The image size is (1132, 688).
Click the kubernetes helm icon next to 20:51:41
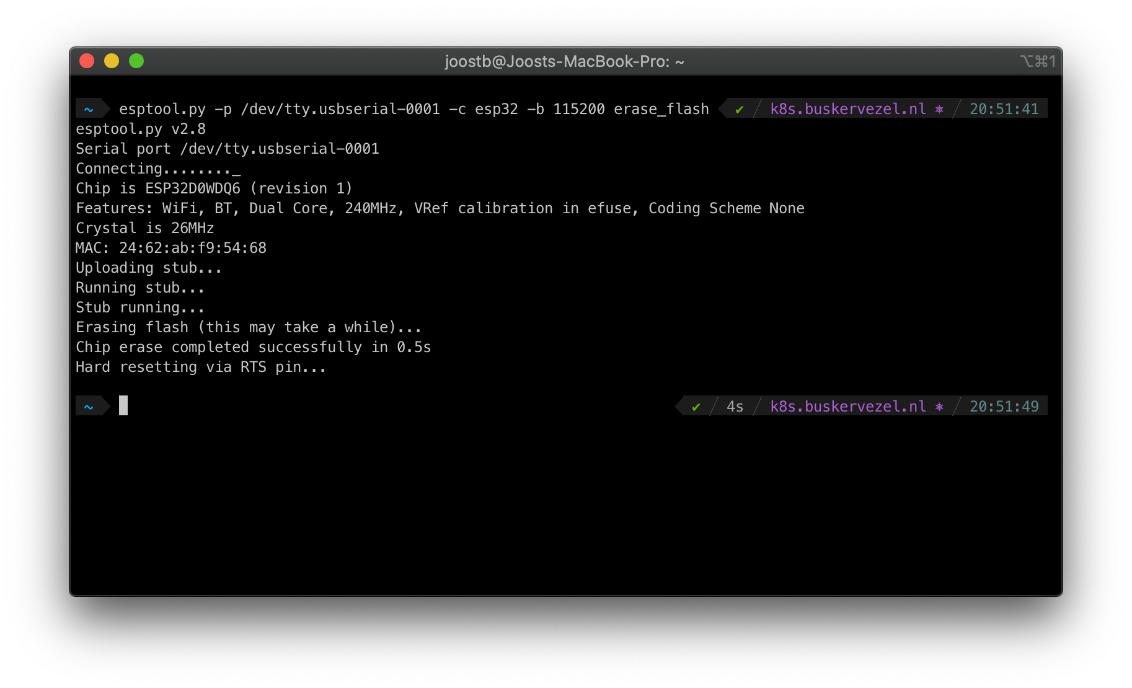pos(939,109)
